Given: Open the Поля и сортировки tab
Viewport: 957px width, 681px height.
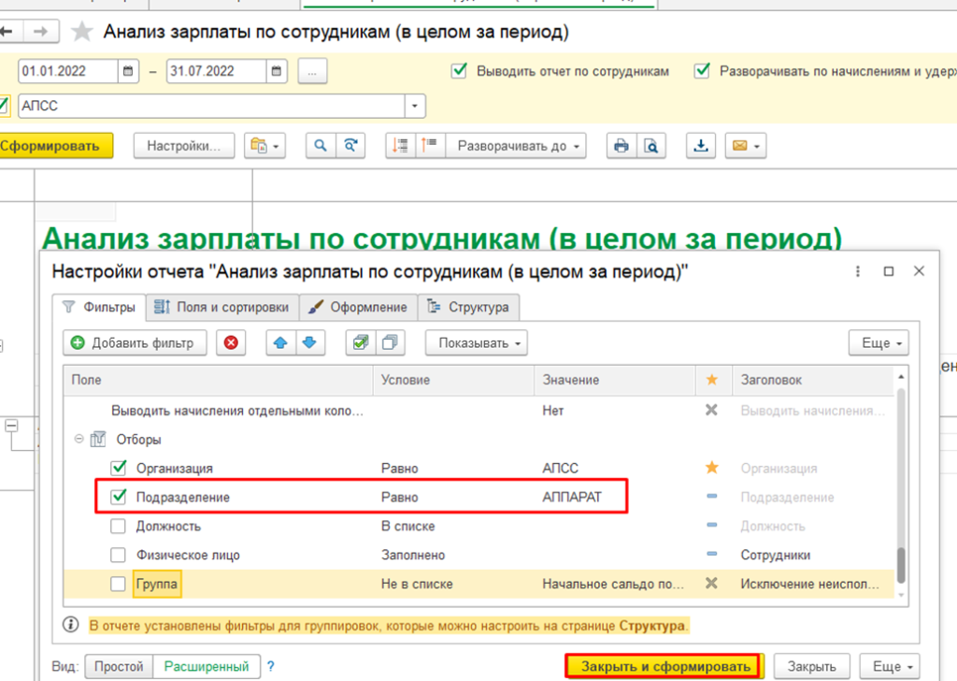Looking at the screenshot, I should pyautogui.click(x=222, y=307).
